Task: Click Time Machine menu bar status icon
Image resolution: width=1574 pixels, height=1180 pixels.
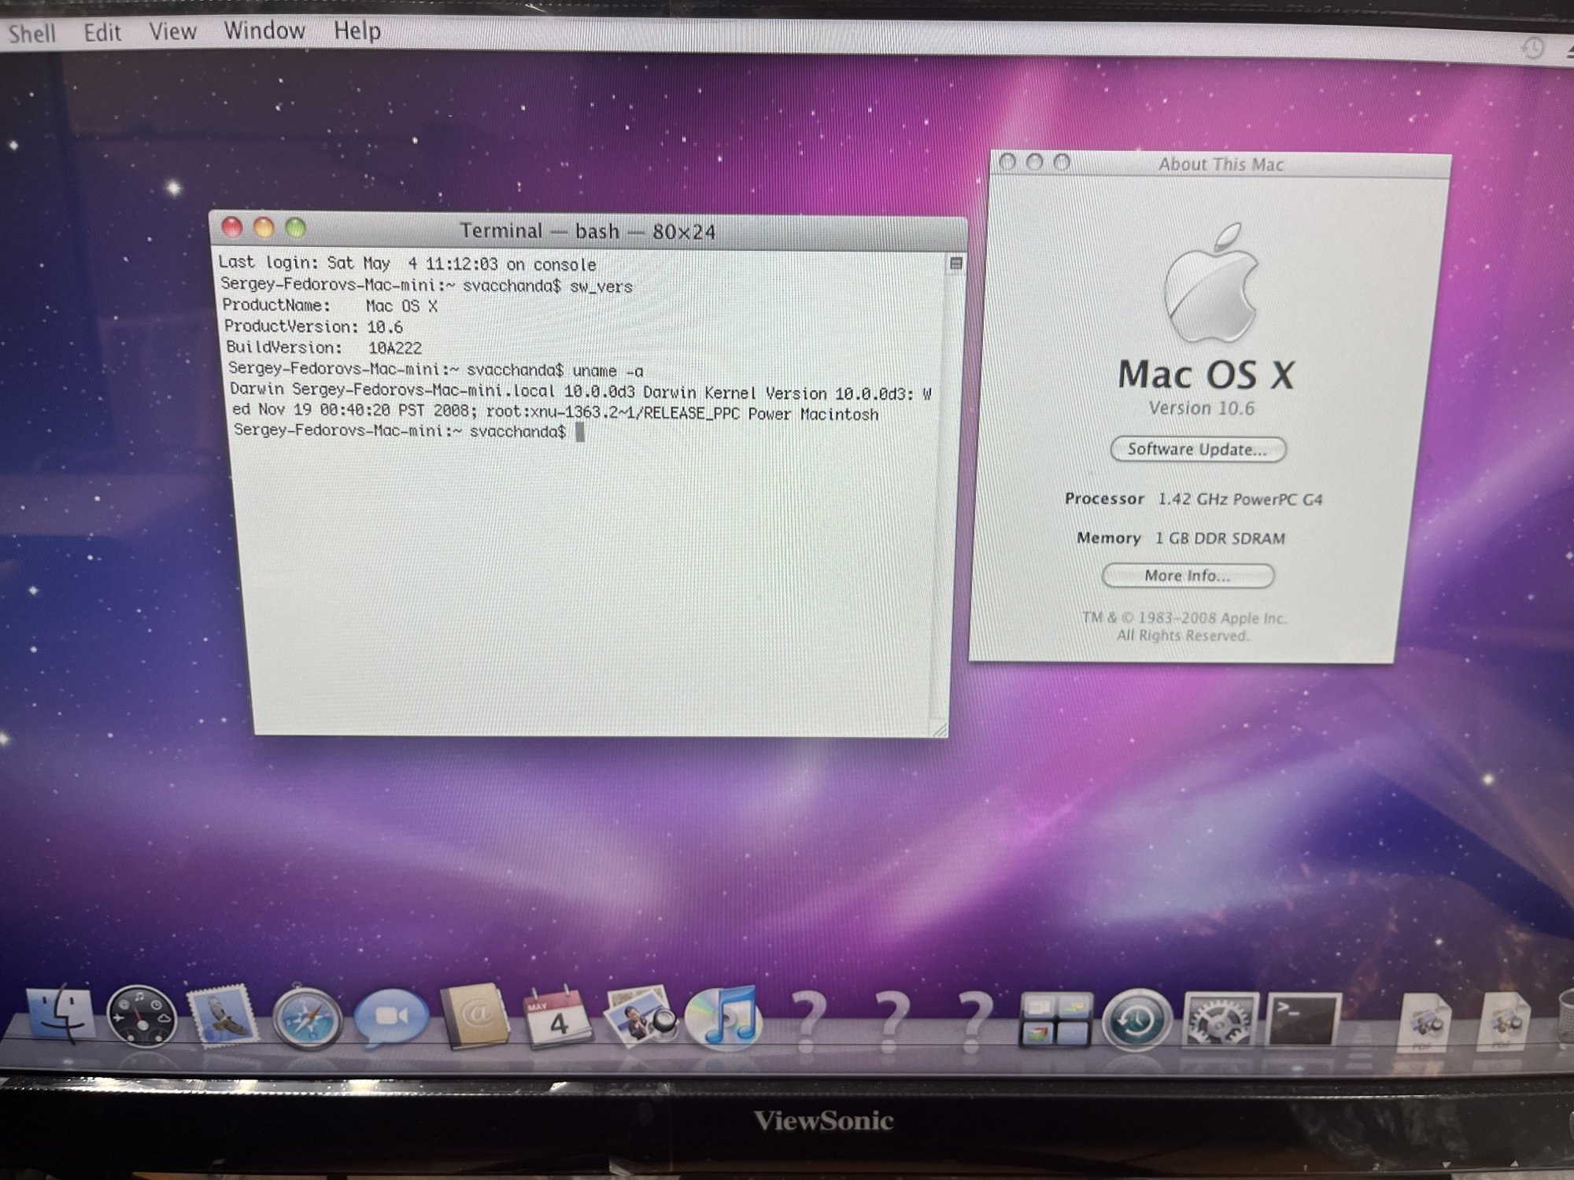Action: pos(1532,49)
